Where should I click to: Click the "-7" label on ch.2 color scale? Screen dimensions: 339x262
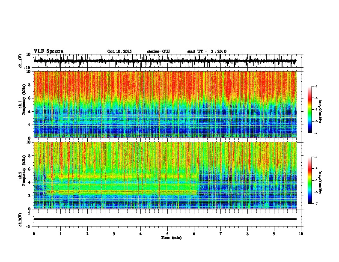316,203
